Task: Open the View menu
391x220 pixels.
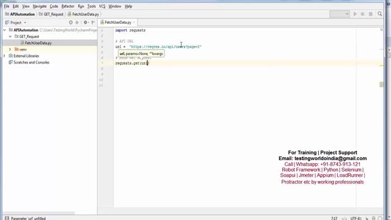Action: [26, 6]
